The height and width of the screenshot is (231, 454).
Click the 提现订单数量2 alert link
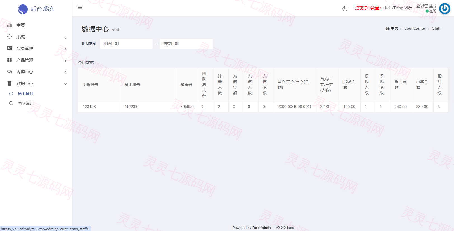[368, 8]
